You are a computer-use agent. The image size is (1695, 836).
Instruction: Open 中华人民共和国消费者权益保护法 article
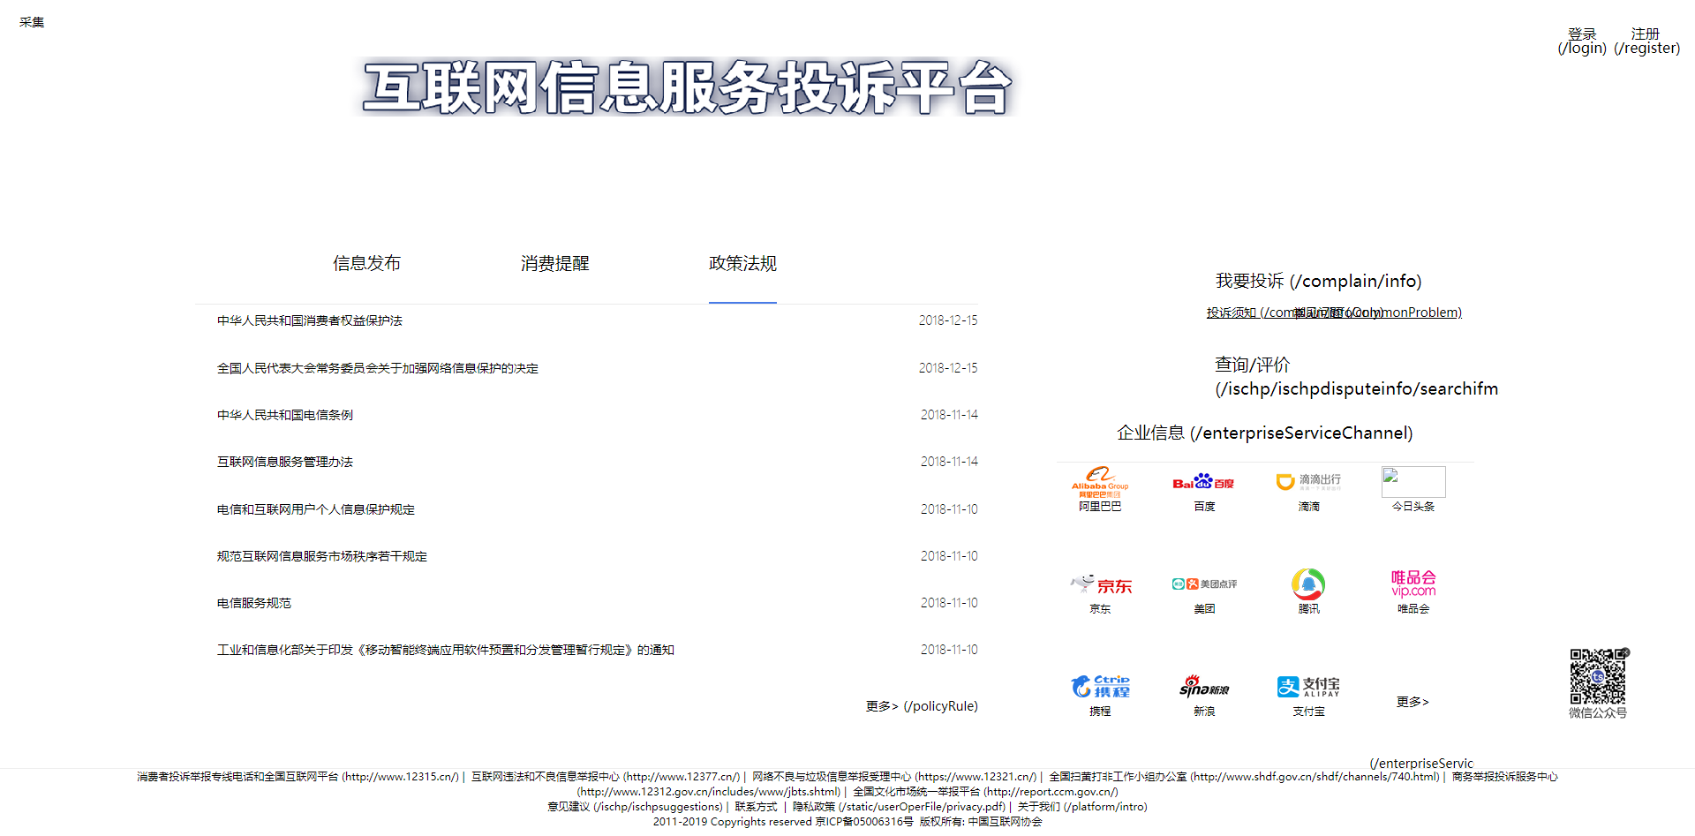tap(310, 320)
